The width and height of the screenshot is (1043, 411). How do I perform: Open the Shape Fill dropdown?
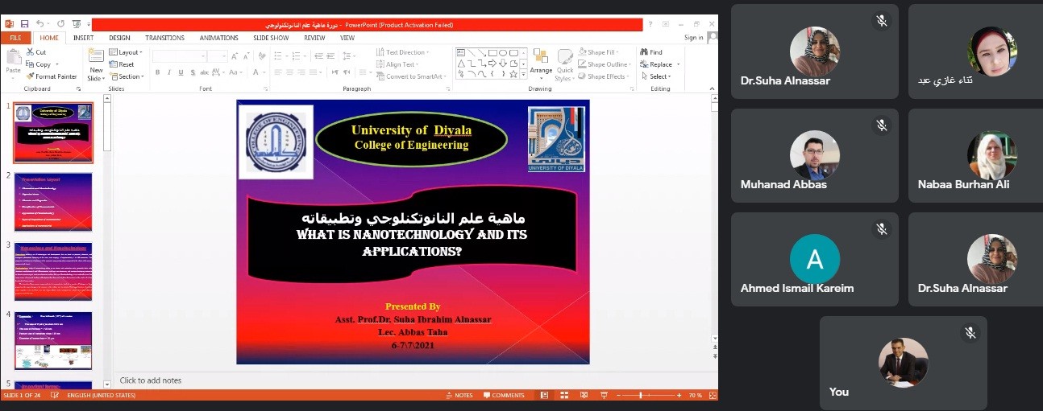point(600,52)
